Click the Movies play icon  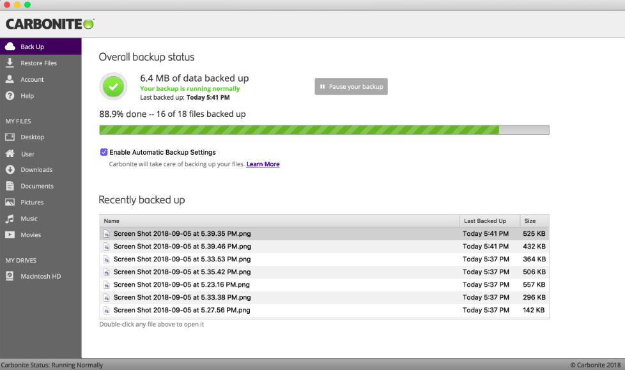(x=10, y=235)
